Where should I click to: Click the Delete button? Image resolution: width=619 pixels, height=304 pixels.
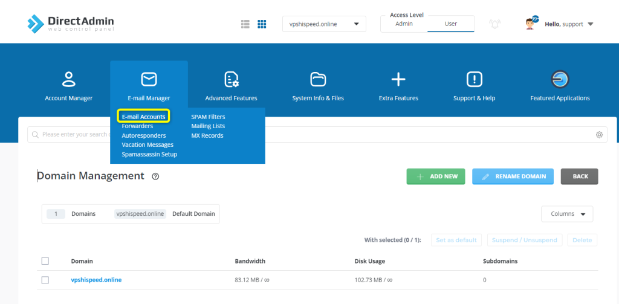coord(582,240)
